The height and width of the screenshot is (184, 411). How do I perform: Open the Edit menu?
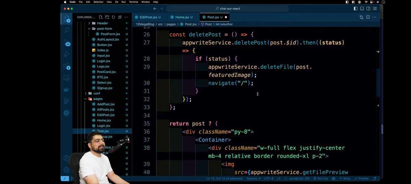pyautogui.click(x=88, y=2)
